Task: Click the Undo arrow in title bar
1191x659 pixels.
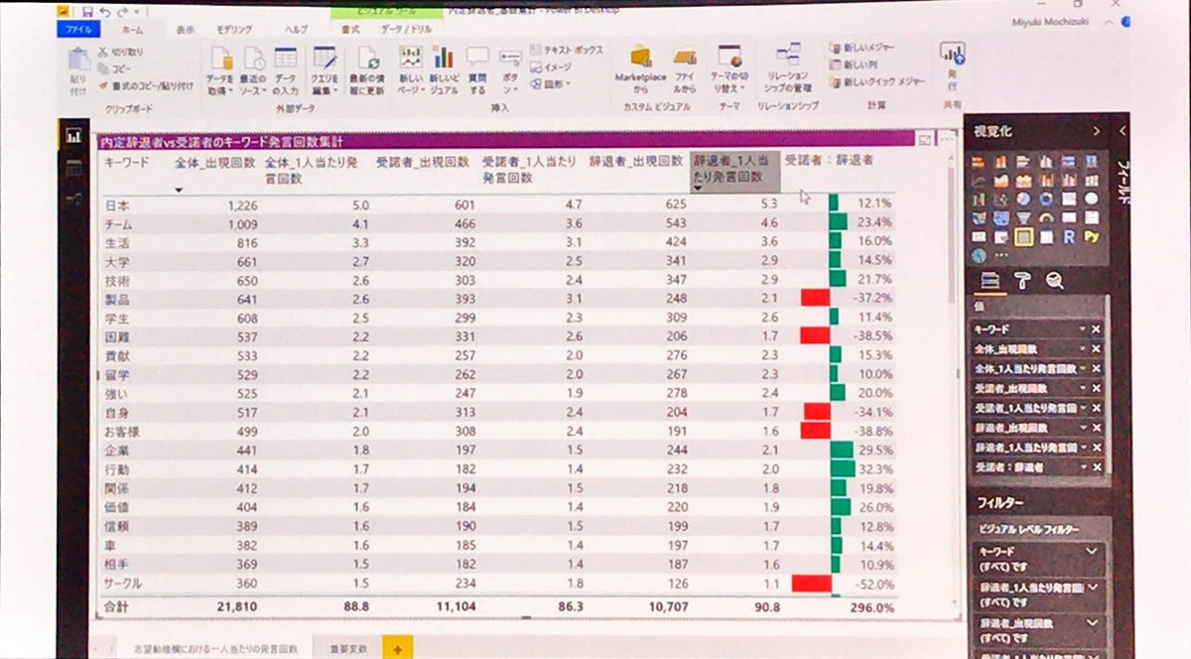Action: (106, 11)
